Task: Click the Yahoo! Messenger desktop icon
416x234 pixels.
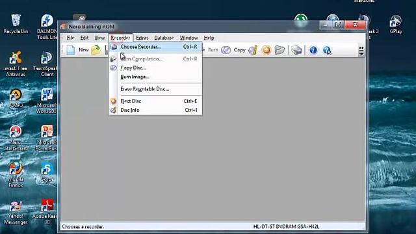Action: pyautogui.click(x=16, y=213)
